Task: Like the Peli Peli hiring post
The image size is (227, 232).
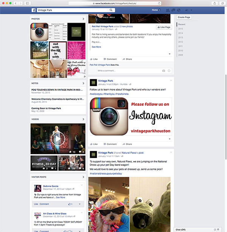Action: click(x=94, y=59)
